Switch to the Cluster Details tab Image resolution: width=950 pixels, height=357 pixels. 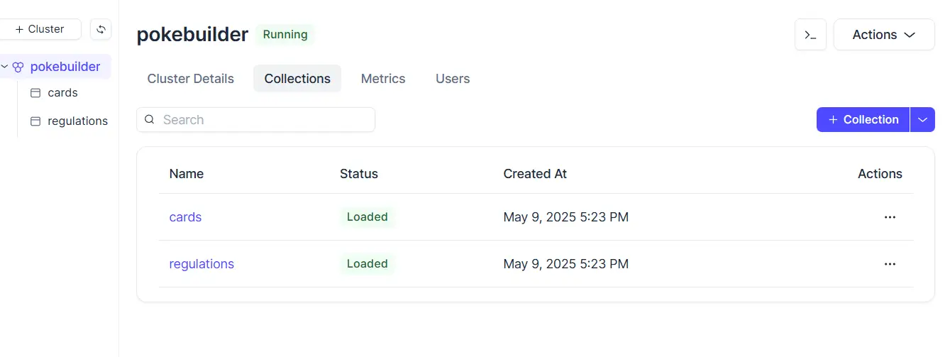pyautogui.click(x=191, y=79)
